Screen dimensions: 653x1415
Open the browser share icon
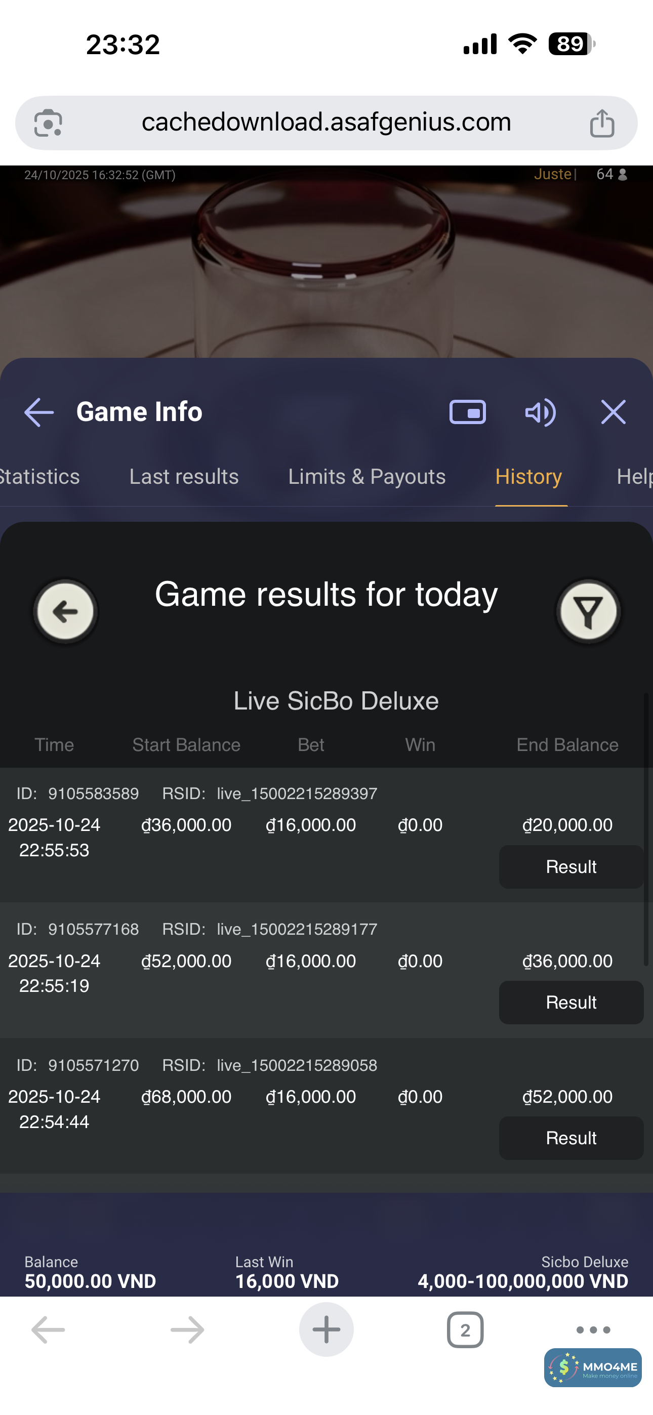(602, 122)
